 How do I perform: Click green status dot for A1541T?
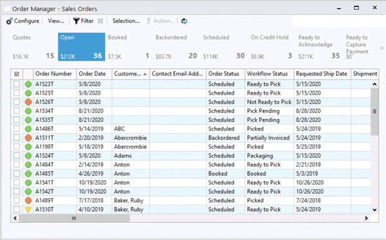pyautogui.click(x=28, y=183)
